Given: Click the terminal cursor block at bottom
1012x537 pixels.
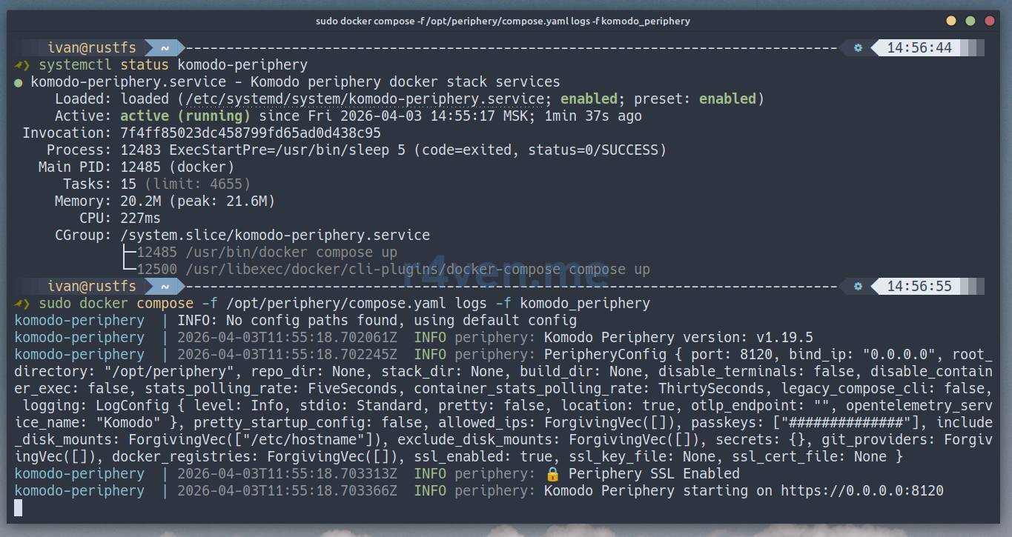Looking at the screenshot, I should pos(19,507).
